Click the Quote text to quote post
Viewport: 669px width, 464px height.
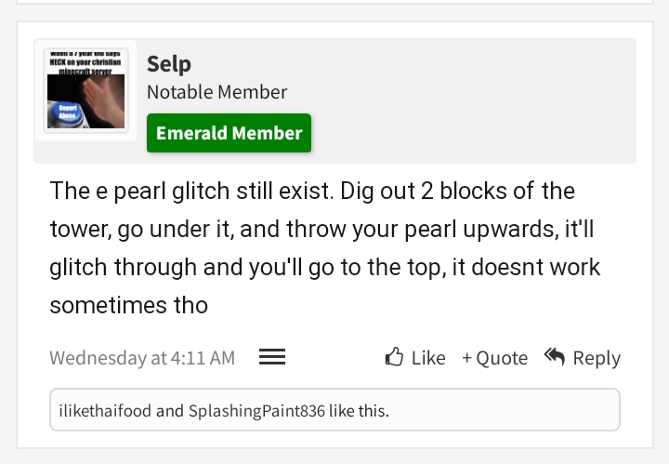[x=502, y=358]
